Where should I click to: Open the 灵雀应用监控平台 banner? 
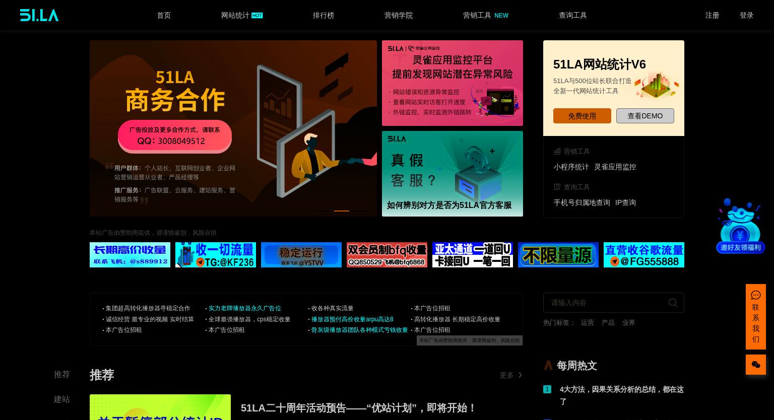453,83
